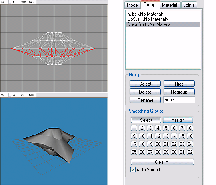Screen dimensions: 216x185
Task: Toggle smoothing group 16
Action: (x=190, y=136)
